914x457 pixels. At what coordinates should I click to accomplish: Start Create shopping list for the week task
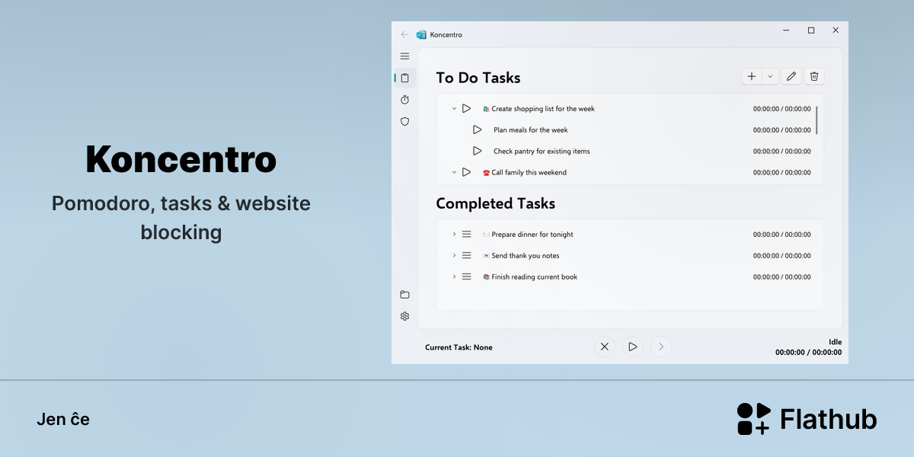click(x=467, y=109)
